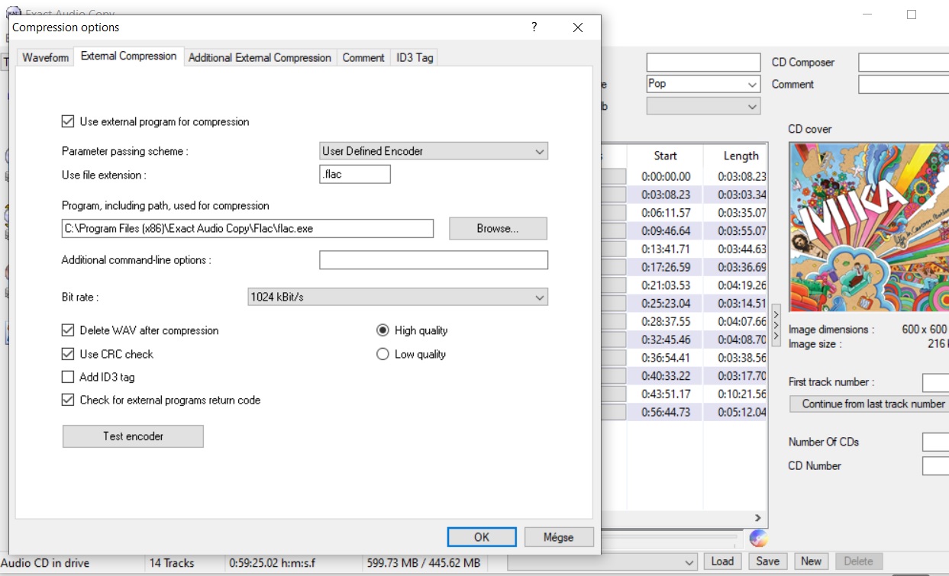This screenshot has height=576, width=949.
Task: Click the 0:59:25.02 h:m:s.f status entry
Action: pyautogui.click(x=272, y=563)
